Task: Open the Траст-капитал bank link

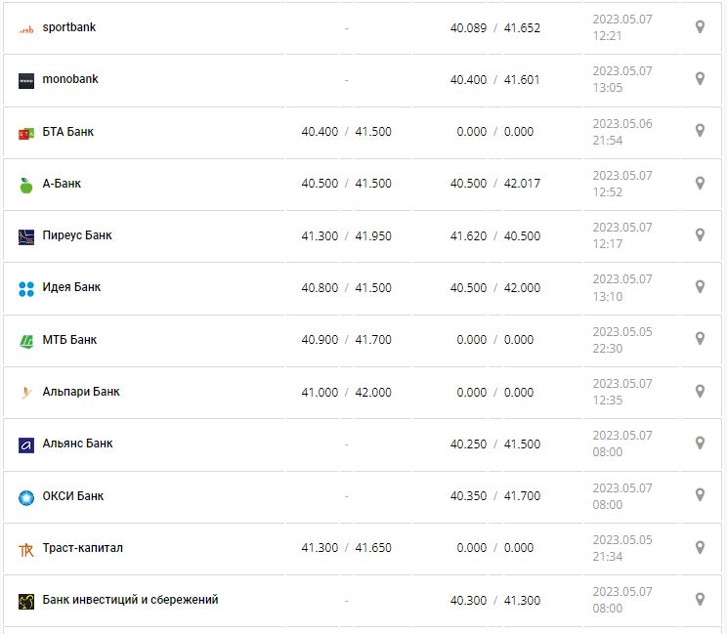Action: tap(83, 548)
